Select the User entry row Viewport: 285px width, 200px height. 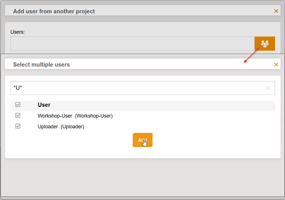pos(44,105)
